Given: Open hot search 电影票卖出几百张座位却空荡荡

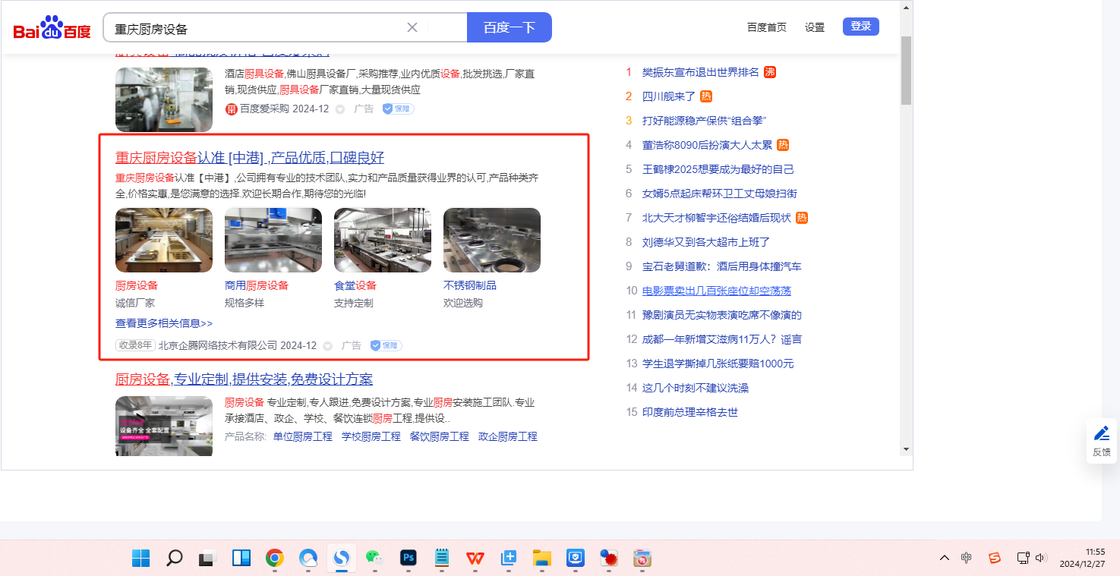Looking at the screenshot, I should [x=717, y=291].
